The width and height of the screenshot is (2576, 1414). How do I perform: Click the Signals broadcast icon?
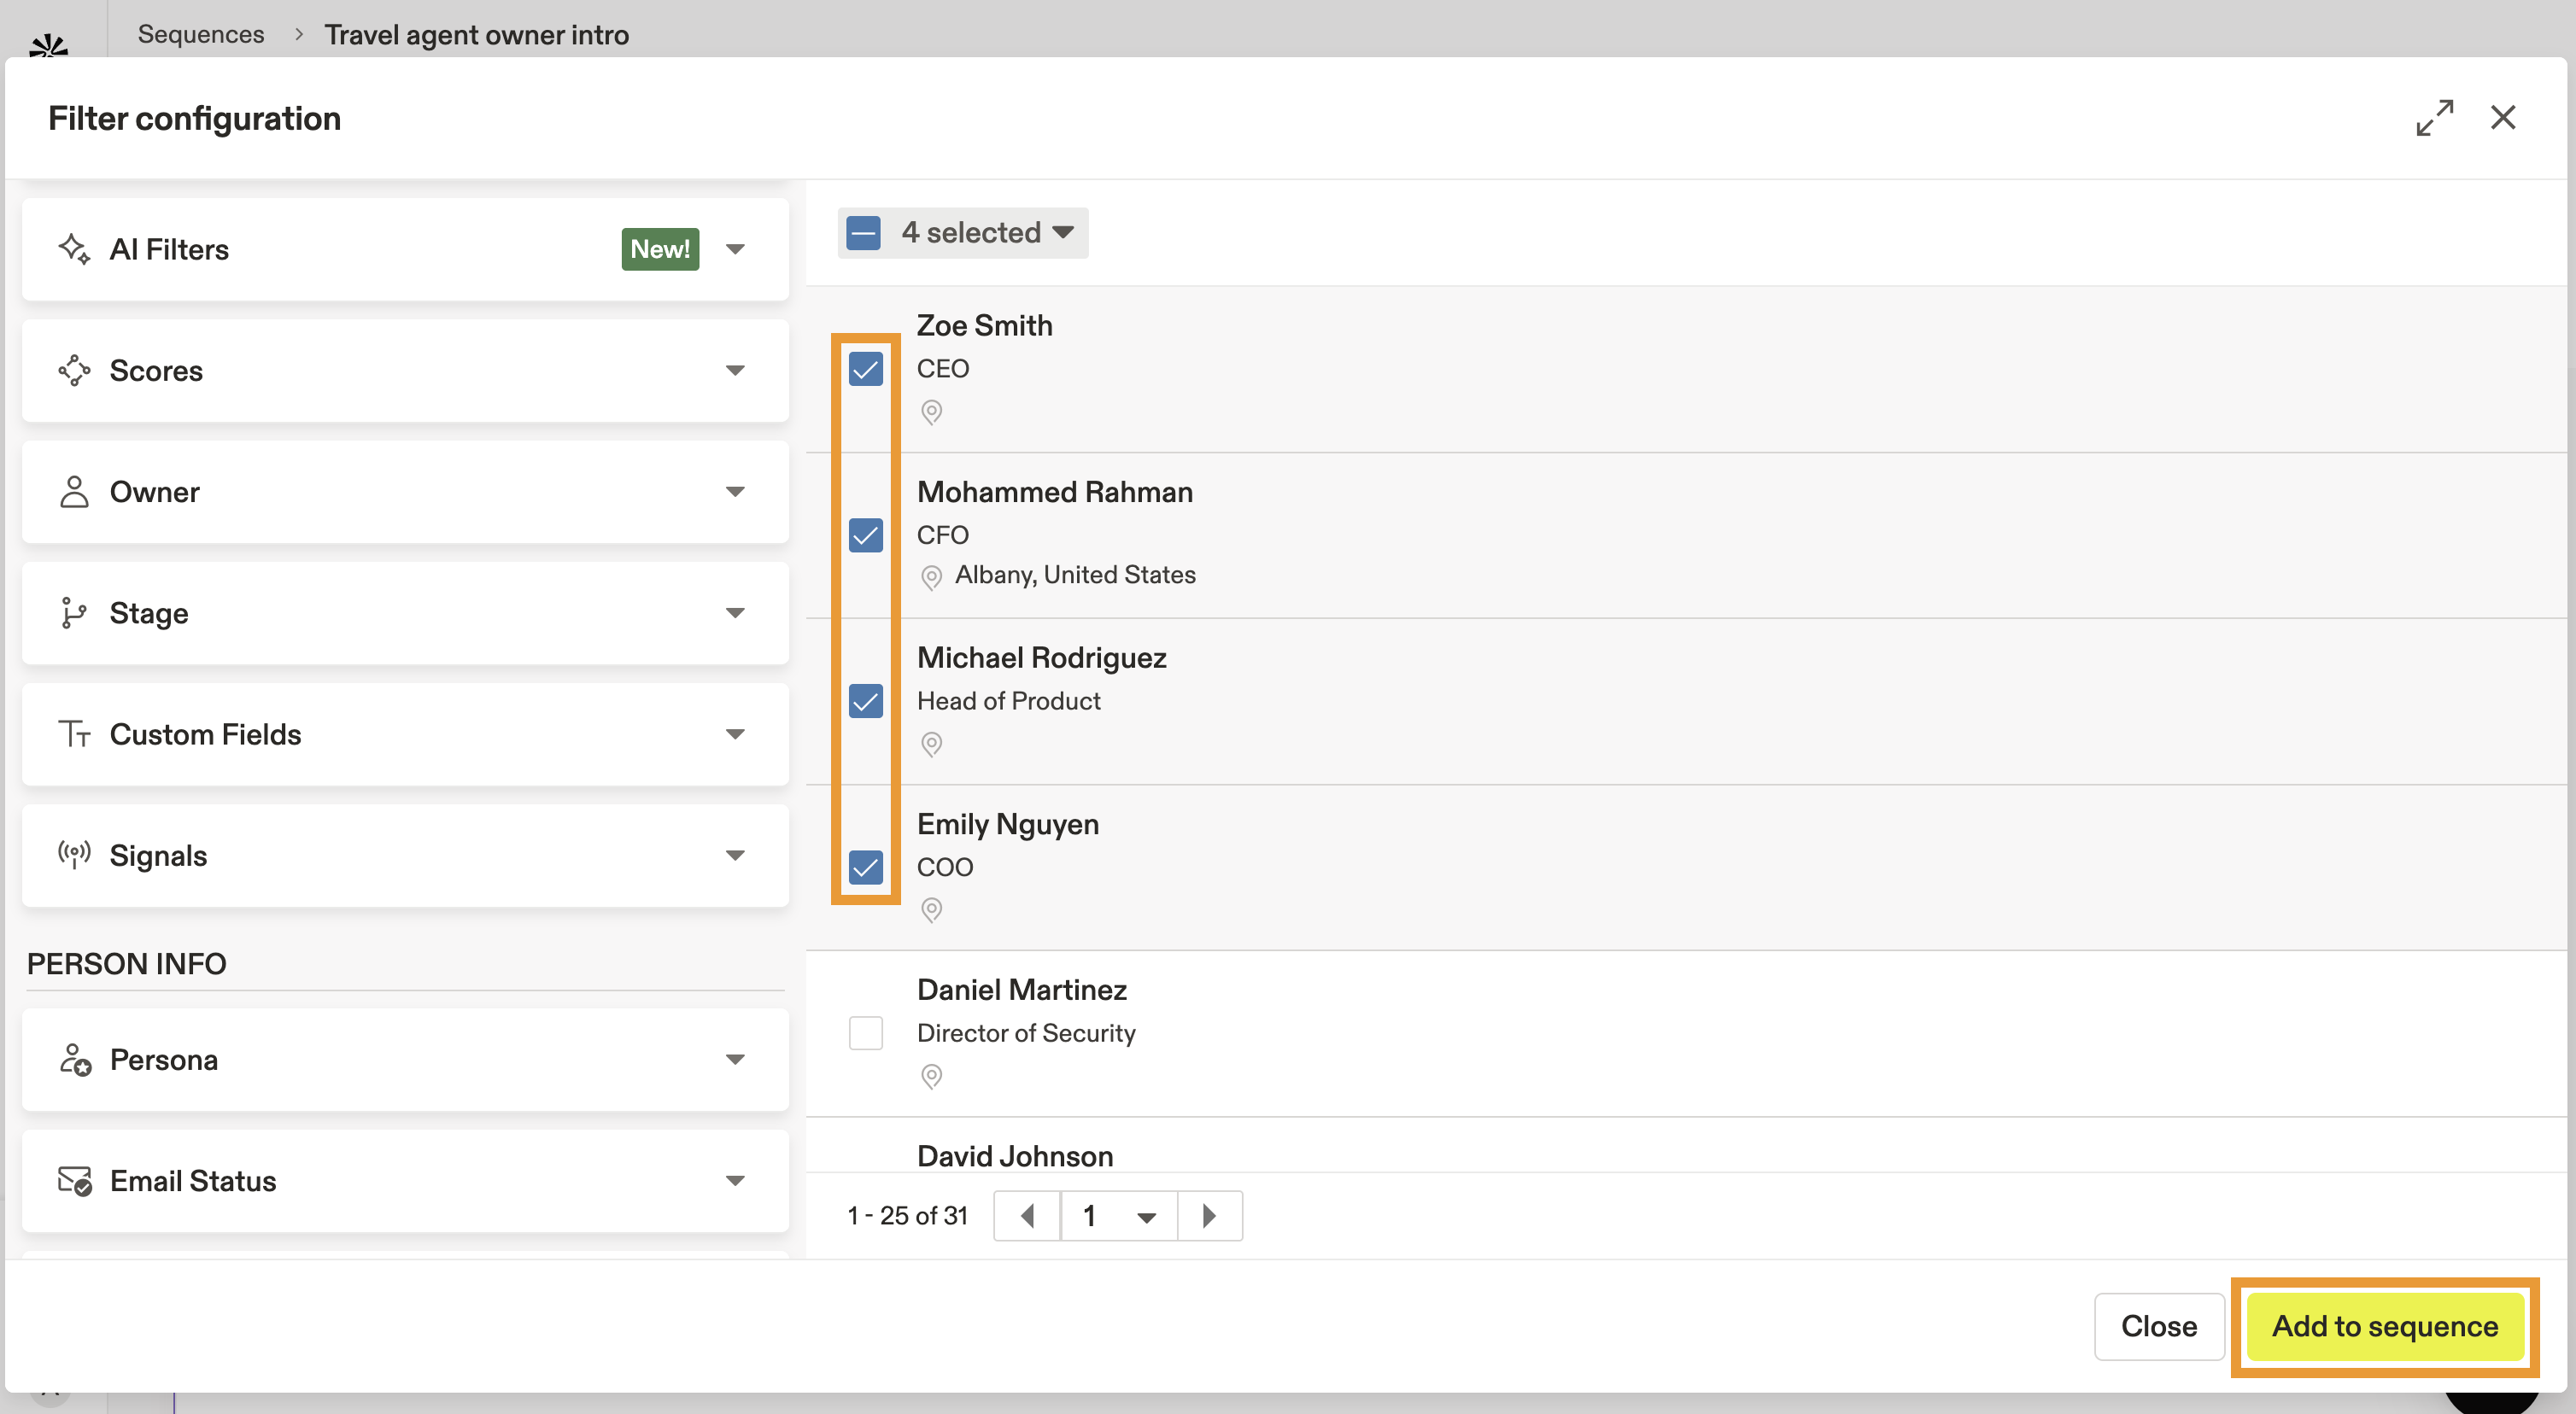74,855
